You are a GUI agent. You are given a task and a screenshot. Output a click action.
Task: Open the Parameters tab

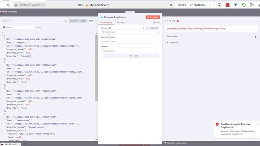coord(106,22)
